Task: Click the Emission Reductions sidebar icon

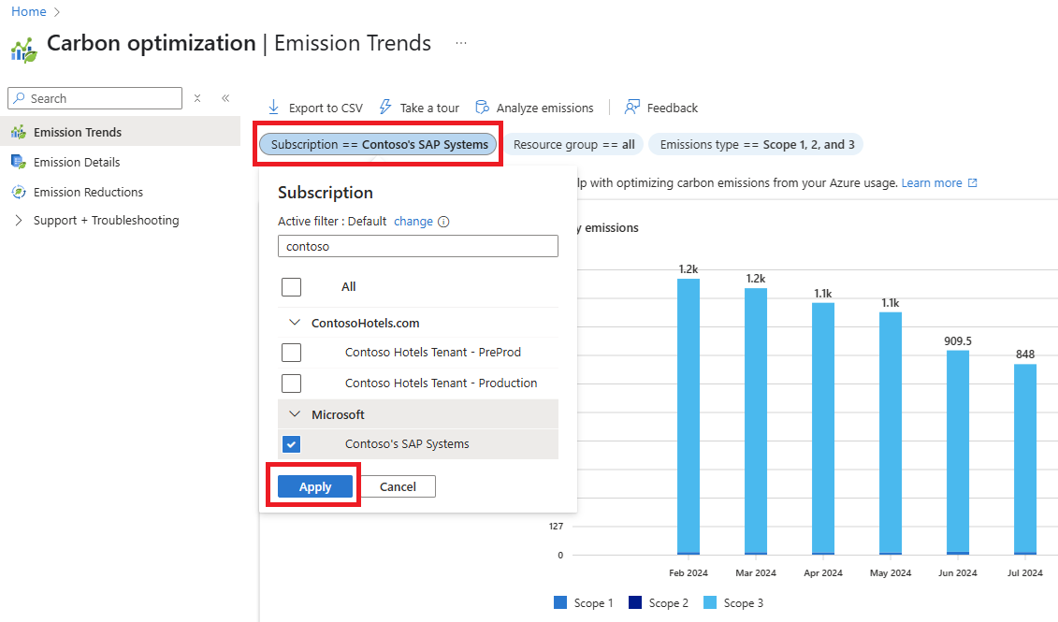Action: point(18,192)
